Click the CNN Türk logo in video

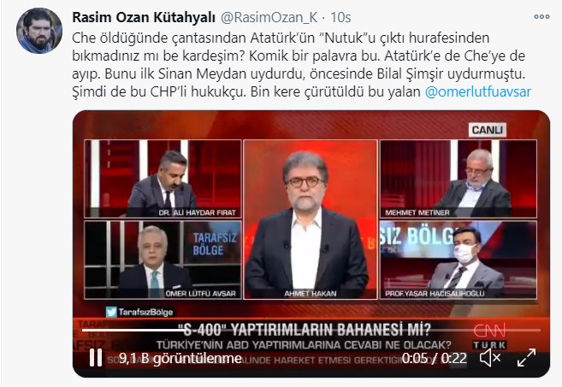(489, 337)
